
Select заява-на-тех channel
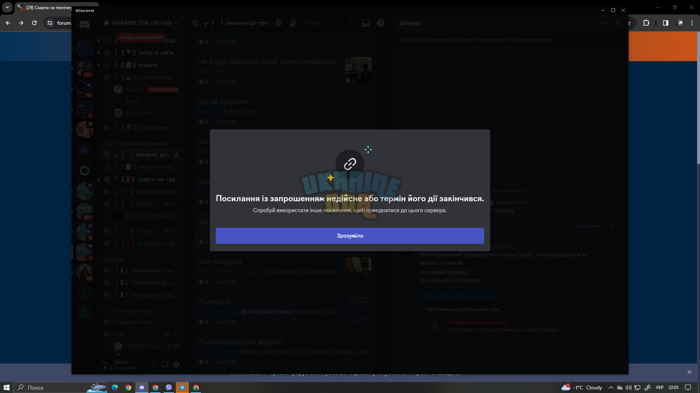click(141, 167)
